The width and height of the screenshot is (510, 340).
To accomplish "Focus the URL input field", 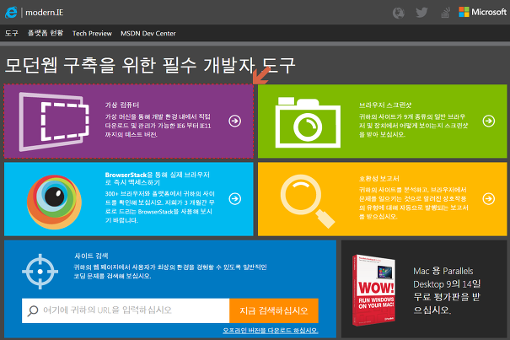I will [x=126, y=310].
